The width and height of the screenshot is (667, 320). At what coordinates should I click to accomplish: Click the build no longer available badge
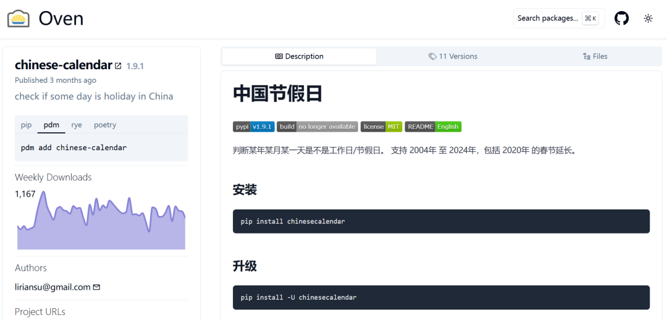(x=317, y=127)
